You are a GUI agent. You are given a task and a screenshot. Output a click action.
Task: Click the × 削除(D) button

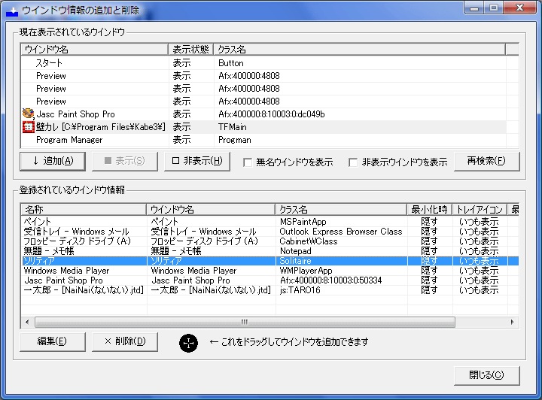click(125, 341)
